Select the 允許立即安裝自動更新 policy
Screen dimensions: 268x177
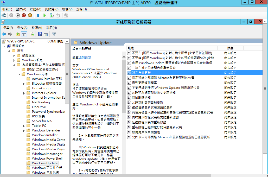195,103
